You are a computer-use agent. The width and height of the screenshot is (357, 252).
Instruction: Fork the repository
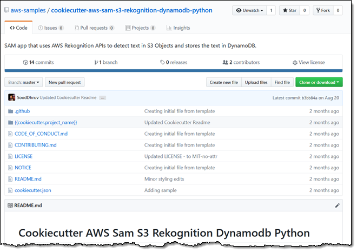tap(322, 10)
